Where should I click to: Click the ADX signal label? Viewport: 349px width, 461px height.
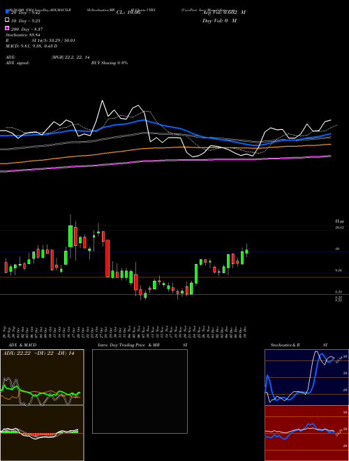tap(17, 63)
